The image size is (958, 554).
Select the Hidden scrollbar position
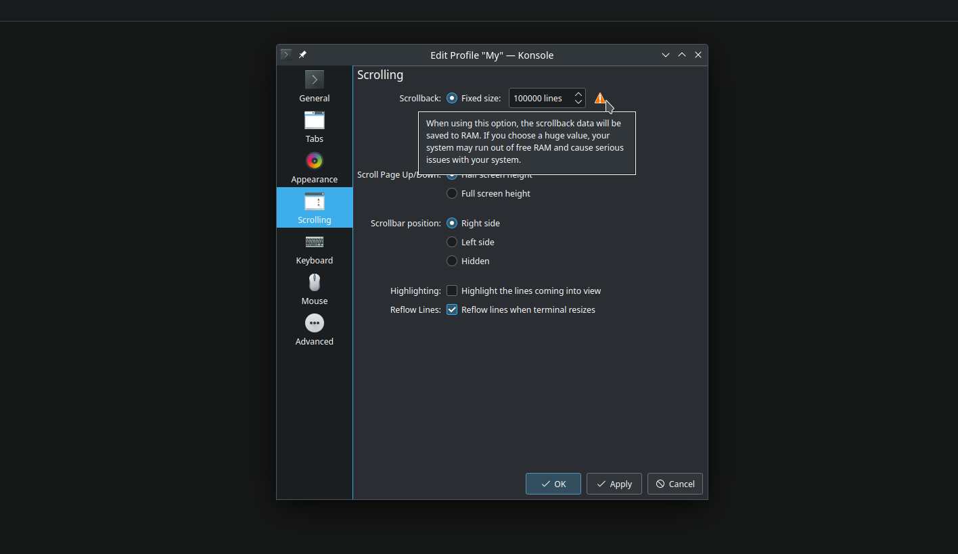coord(451,261)
